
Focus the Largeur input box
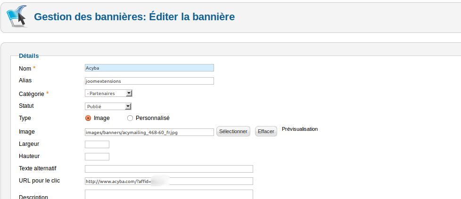(x=97, y=144)
